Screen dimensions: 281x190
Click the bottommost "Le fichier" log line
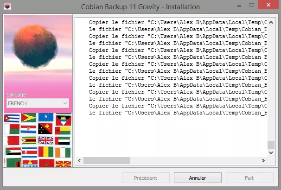click(x=178, y=113)
